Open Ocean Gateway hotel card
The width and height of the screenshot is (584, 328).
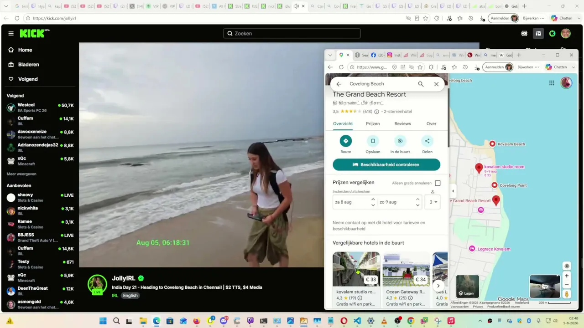[406, 279]
